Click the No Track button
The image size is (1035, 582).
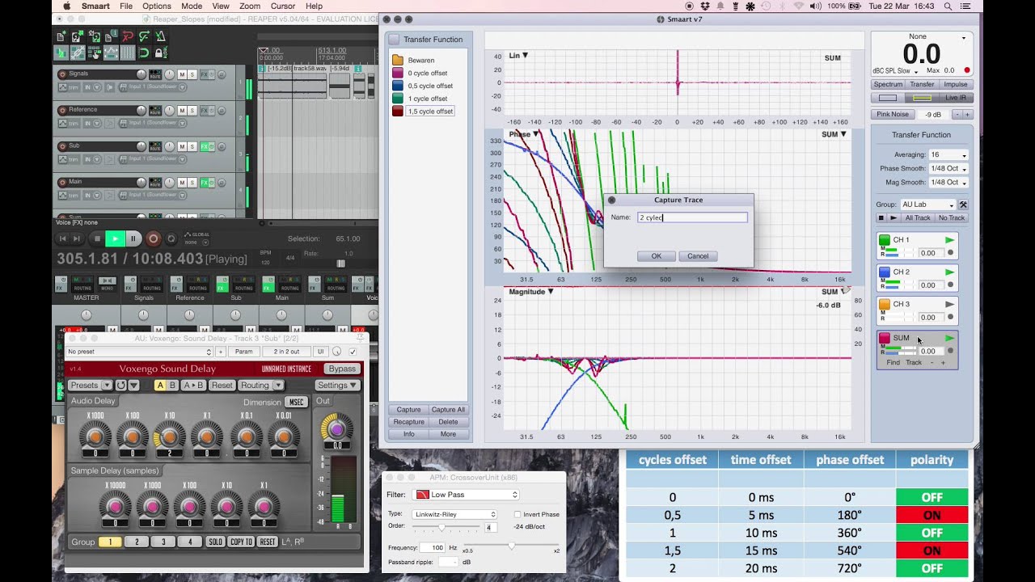pyautogui.click(x=952, y=218)
